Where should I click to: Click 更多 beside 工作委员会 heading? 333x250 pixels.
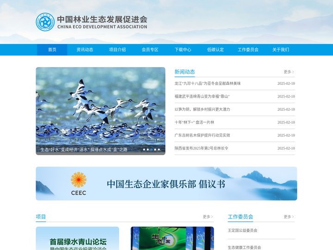(x=289, y=217)
